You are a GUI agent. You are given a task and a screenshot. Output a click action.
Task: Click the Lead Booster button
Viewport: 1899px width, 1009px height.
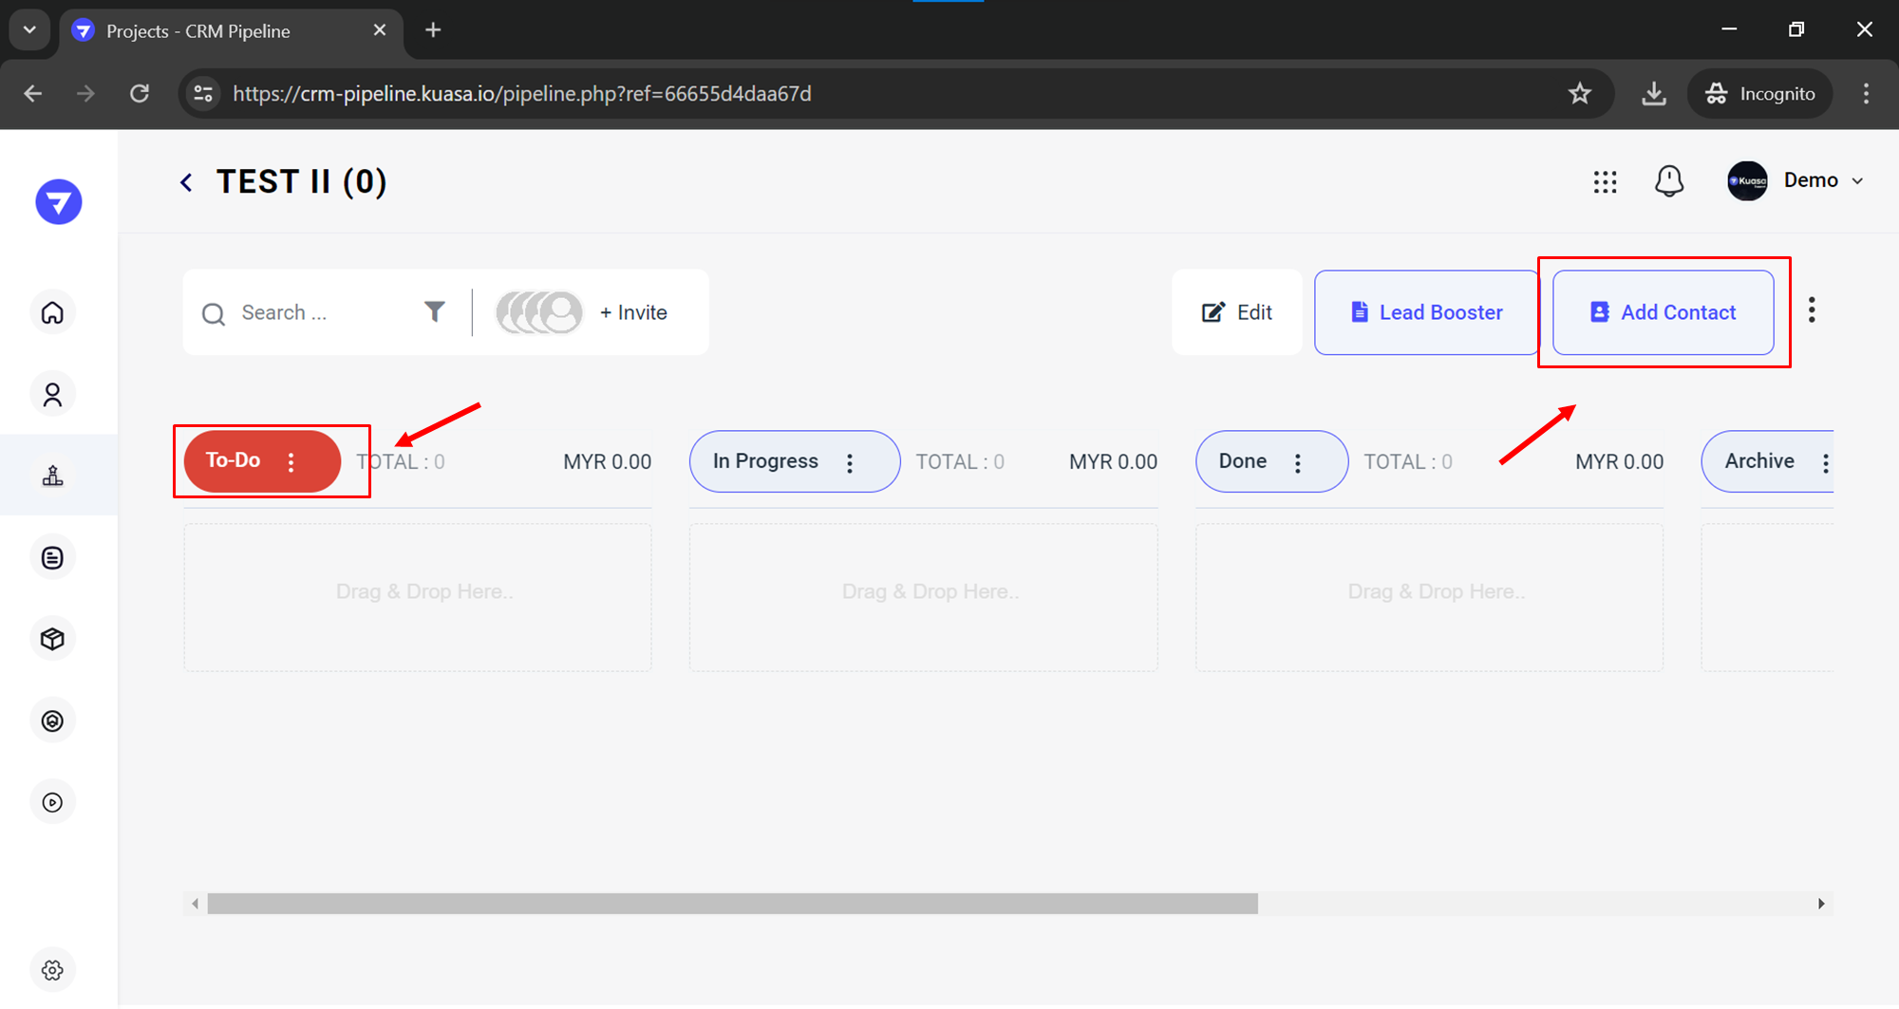click(x=1425, y=312)
